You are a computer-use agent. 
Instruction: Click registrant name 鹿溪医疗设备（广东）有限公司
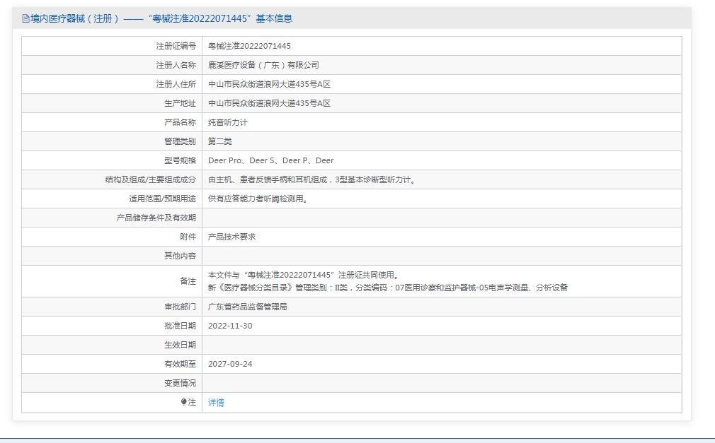(263, 65)
